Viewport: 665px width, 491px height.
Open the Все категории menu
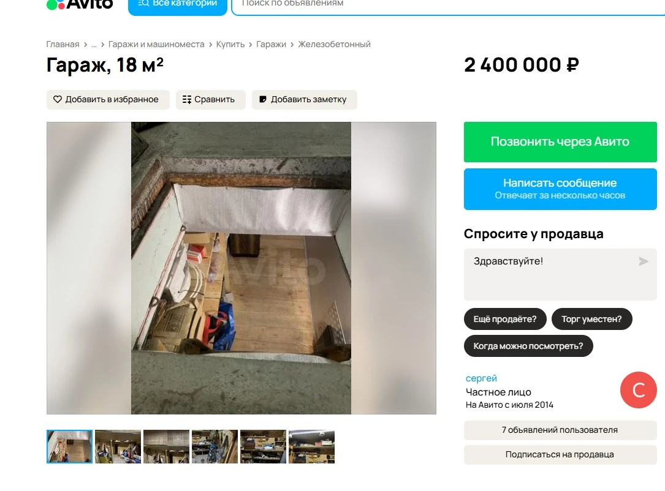(x=178, y=6)
